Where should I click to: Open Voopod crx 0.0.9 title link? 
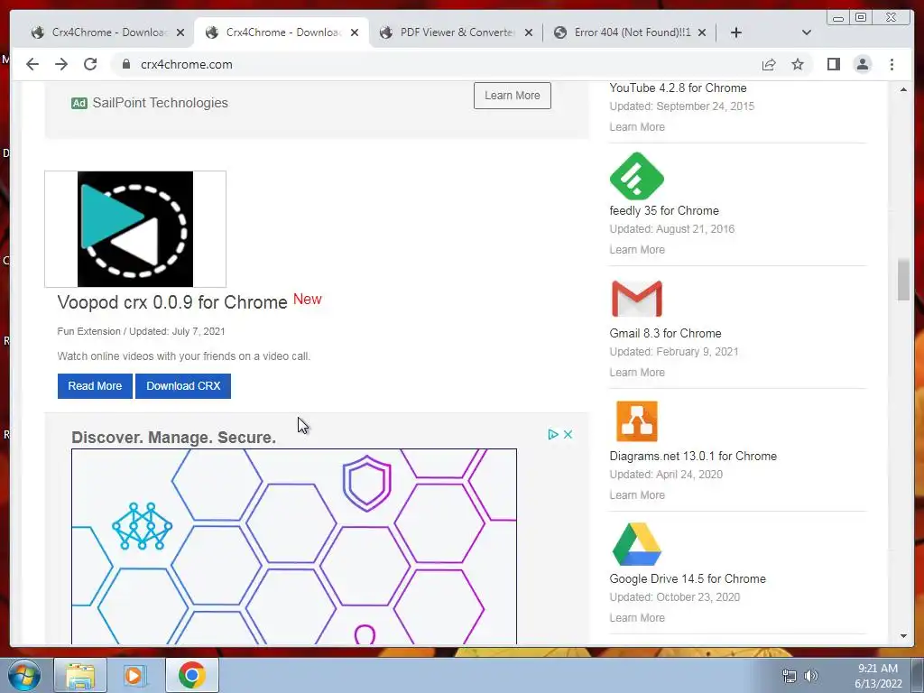[x=172, y=302]
